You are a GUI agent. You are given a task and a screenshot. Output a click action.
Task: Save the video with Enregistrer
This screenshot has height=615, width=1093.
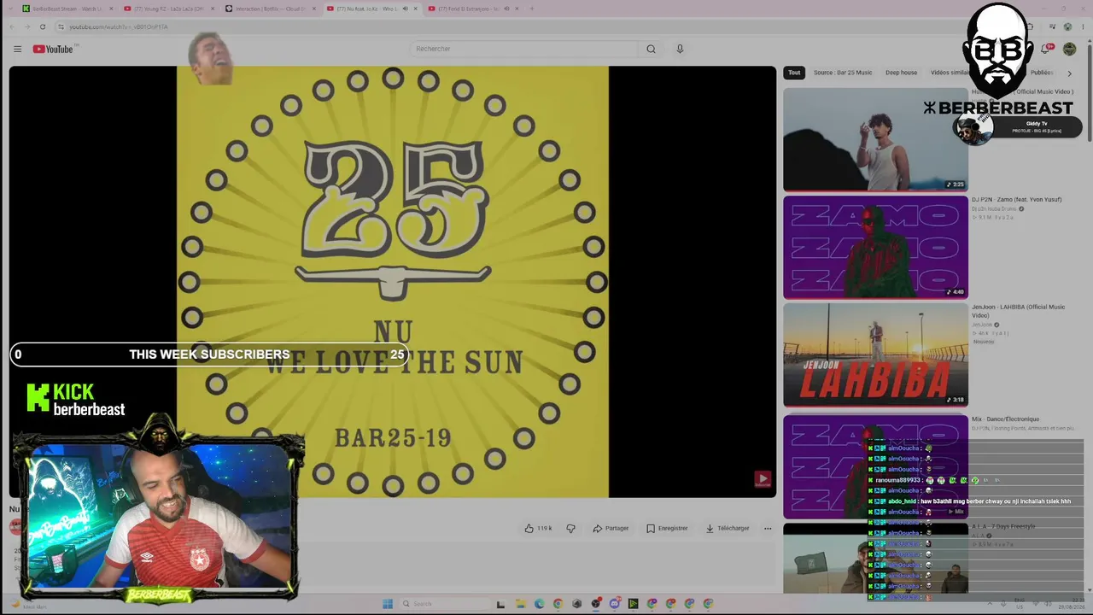[667, 528]
